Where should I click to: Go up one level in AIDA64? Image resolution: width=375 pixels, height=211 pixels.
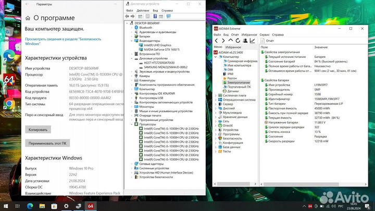[231, 41]
